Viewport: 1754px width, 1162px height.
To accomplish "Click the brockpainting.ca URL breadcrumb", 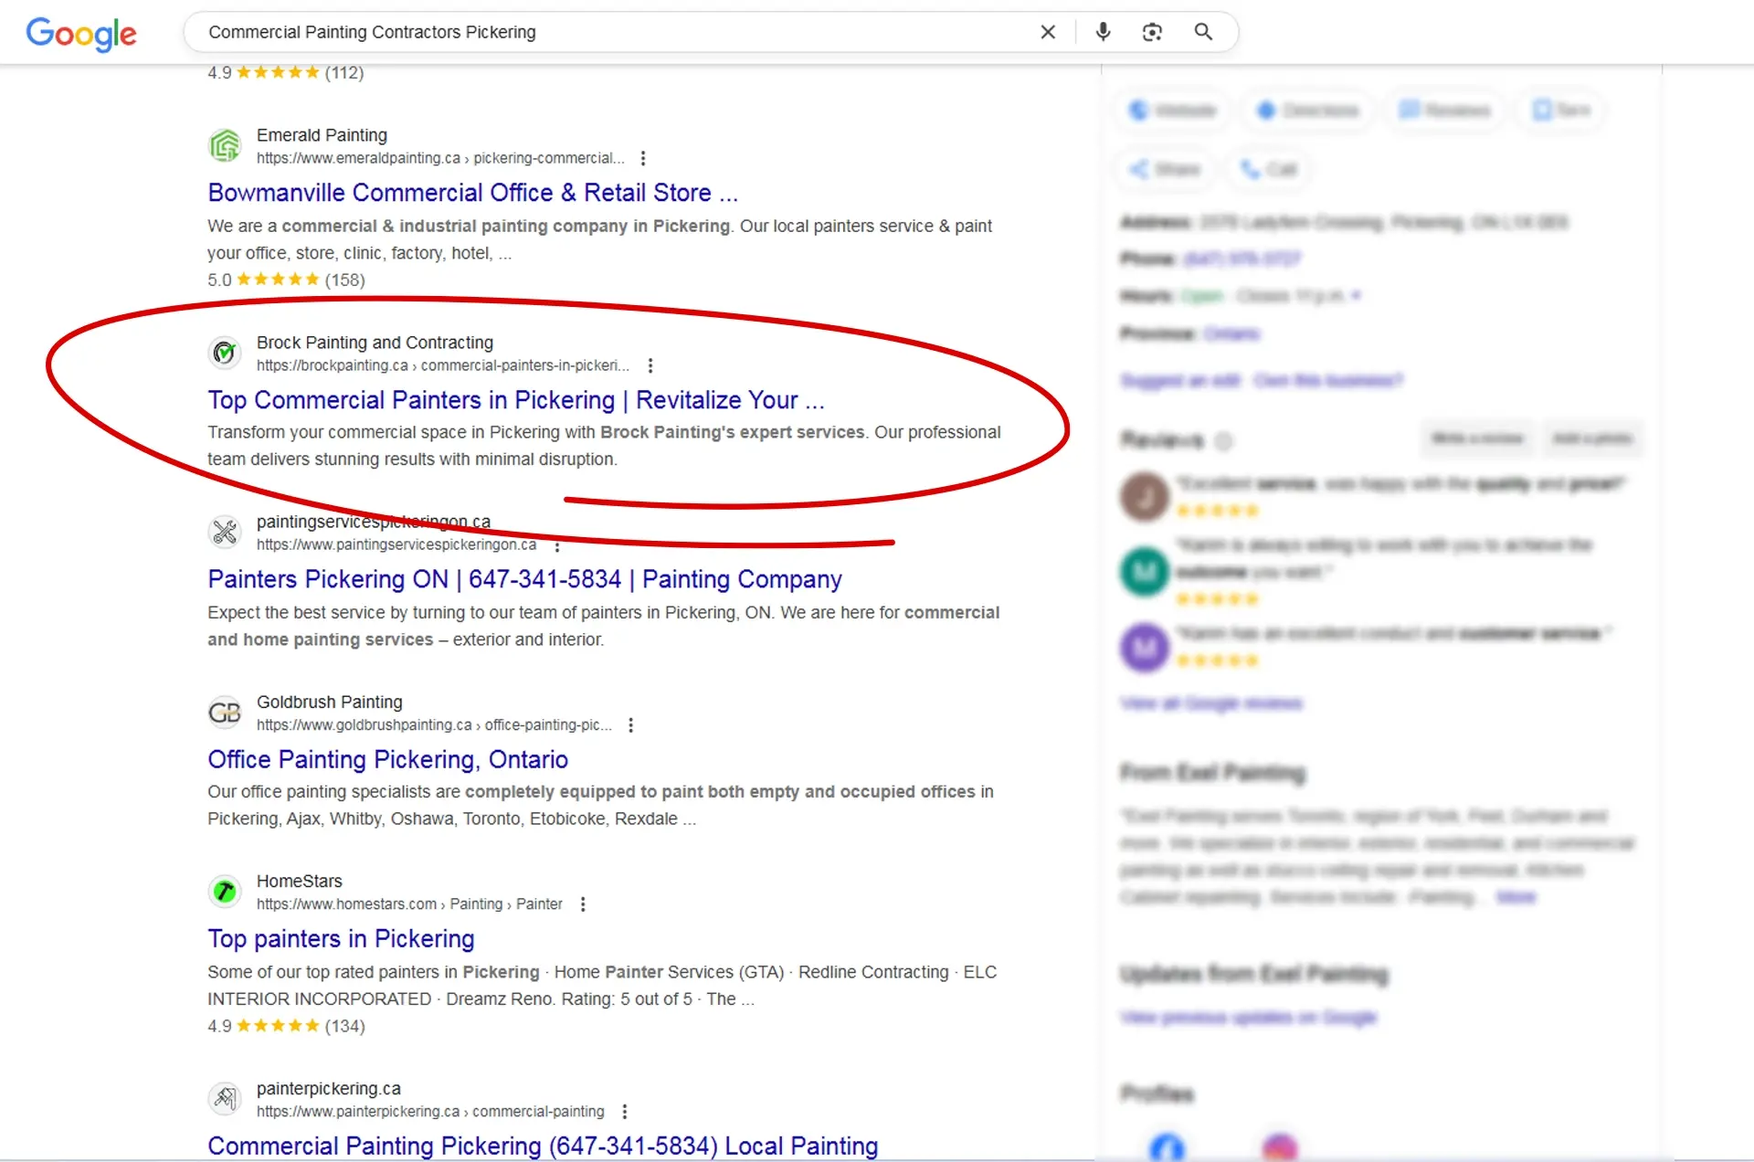I will [443, 365].
